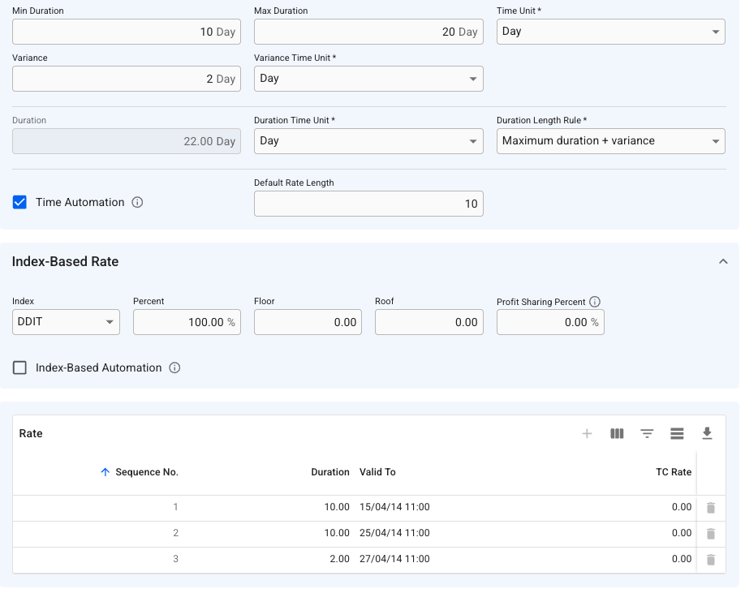Viewport: 745px width, 593px height.
Task: Click the filter icon in Rate toolbar
Action: [647, 434]
